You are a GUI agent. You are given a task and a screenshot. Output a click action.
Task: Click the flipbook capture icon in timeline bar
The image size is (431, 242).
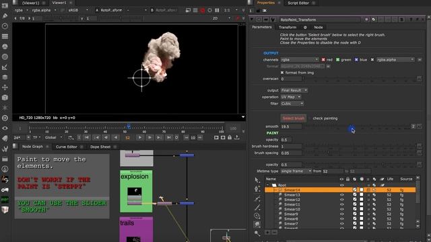click(216, 137)
